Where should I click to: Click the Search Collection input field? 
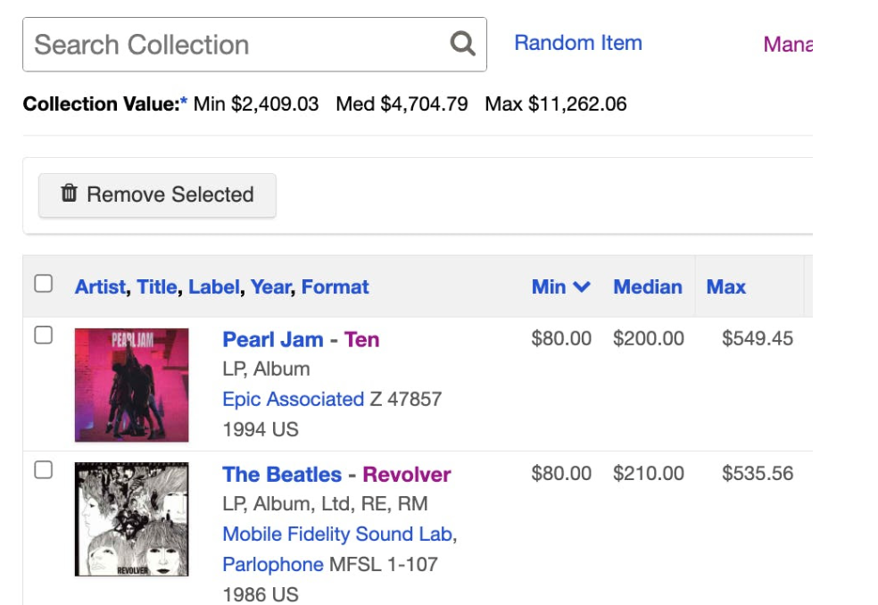(223, 44)
